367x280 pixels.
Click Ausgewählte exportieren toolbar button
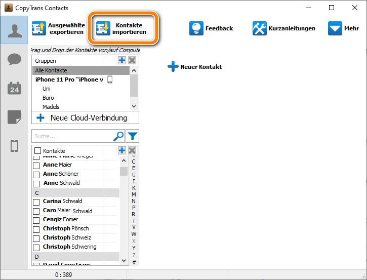(59, 28)
